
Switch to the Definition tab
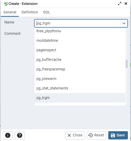(x=30, y=12)
